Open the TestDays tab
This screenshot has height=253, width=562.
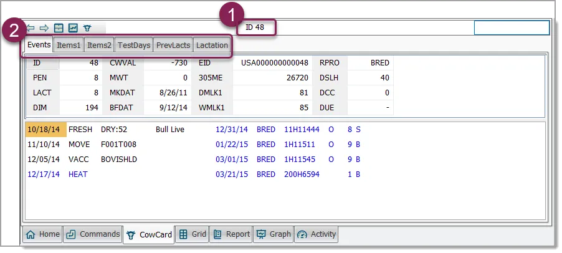click(134, 45)
